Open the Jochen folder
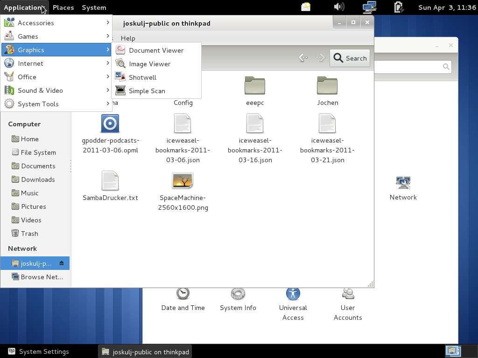Screen dimensions: 478x358 327,86
